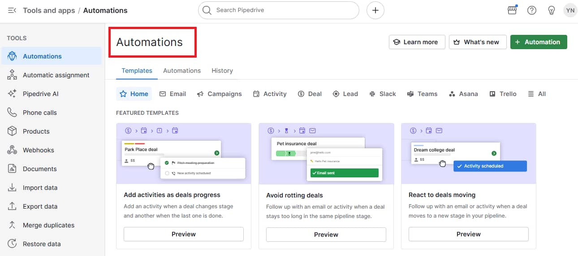
Task: Switch to the Templates tab
Action: (137, 71)
